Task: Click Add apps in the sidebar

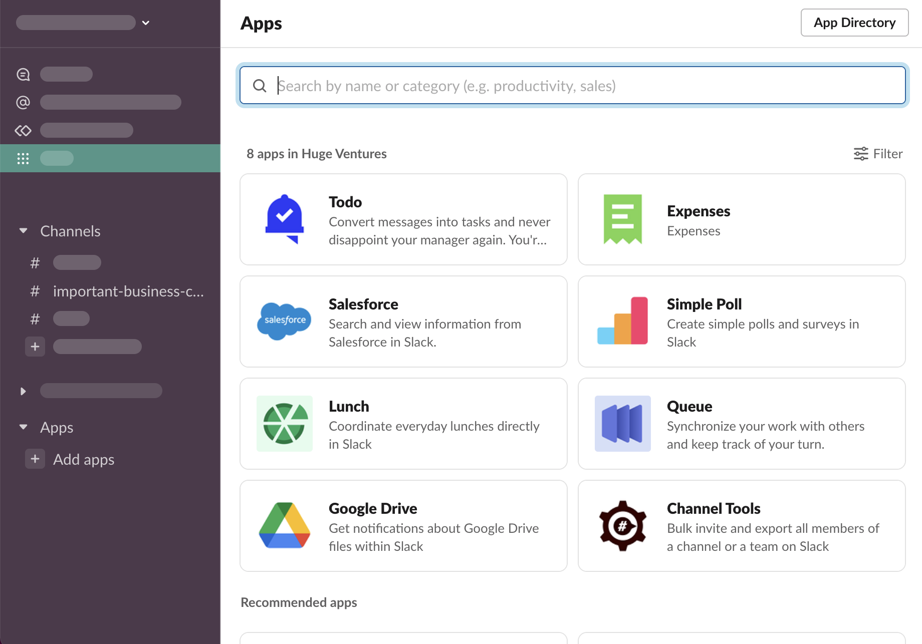Action: 83,459
